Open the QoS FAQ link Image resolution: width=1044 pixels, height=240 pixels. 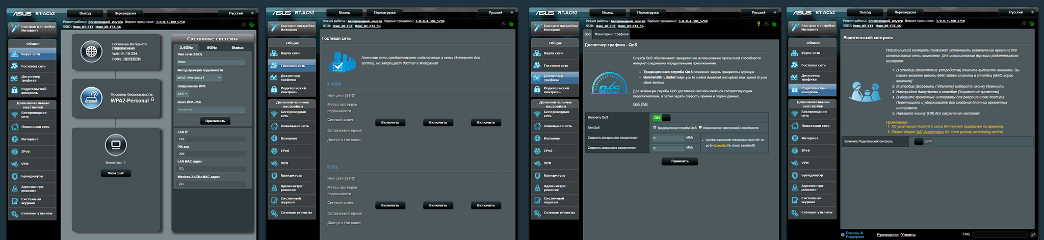tap(640, 104)
